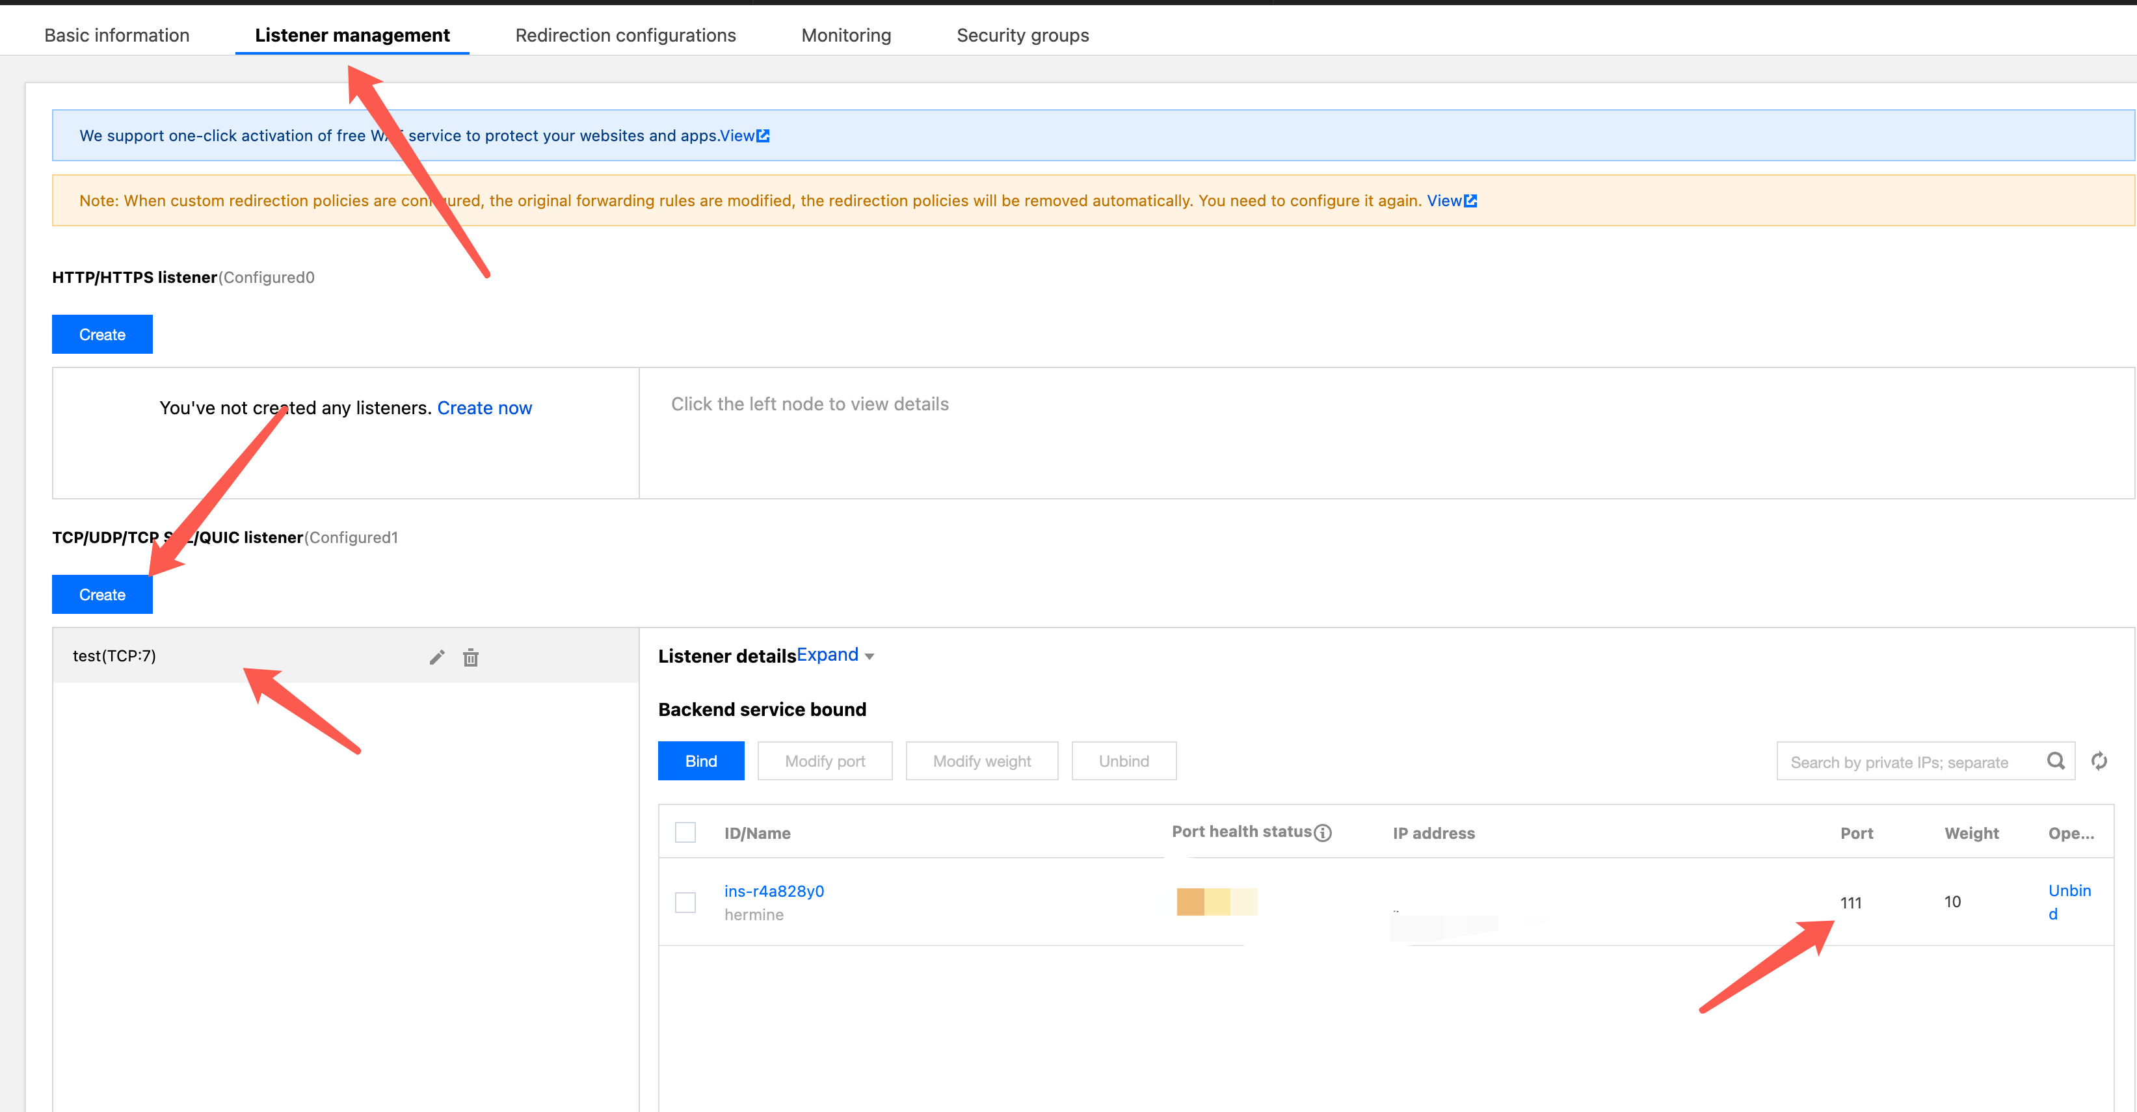Edit the test(TCP:7) listener with pencil icon
Image resolution: width=2137 pixels, height=1112 pixels.
click(x=437, y=657)
